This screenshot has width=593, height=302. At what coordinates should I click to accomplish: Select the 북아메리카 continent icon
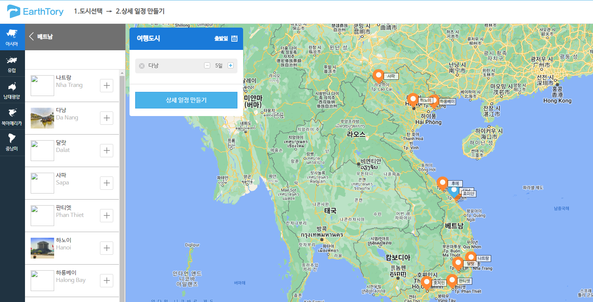[x=12, y=116]
